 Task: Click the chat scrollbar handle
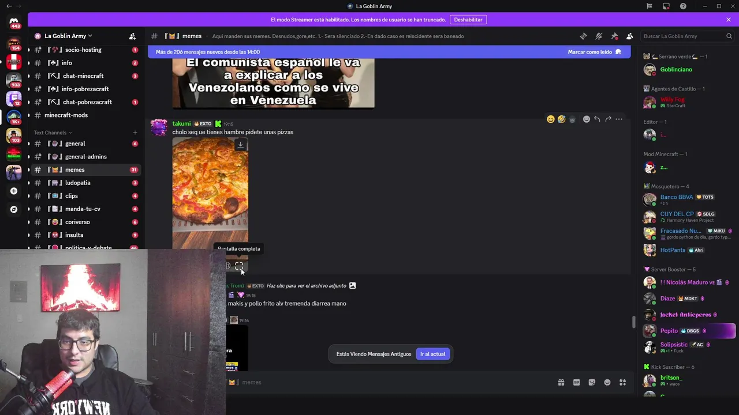(x=633, y=322)
